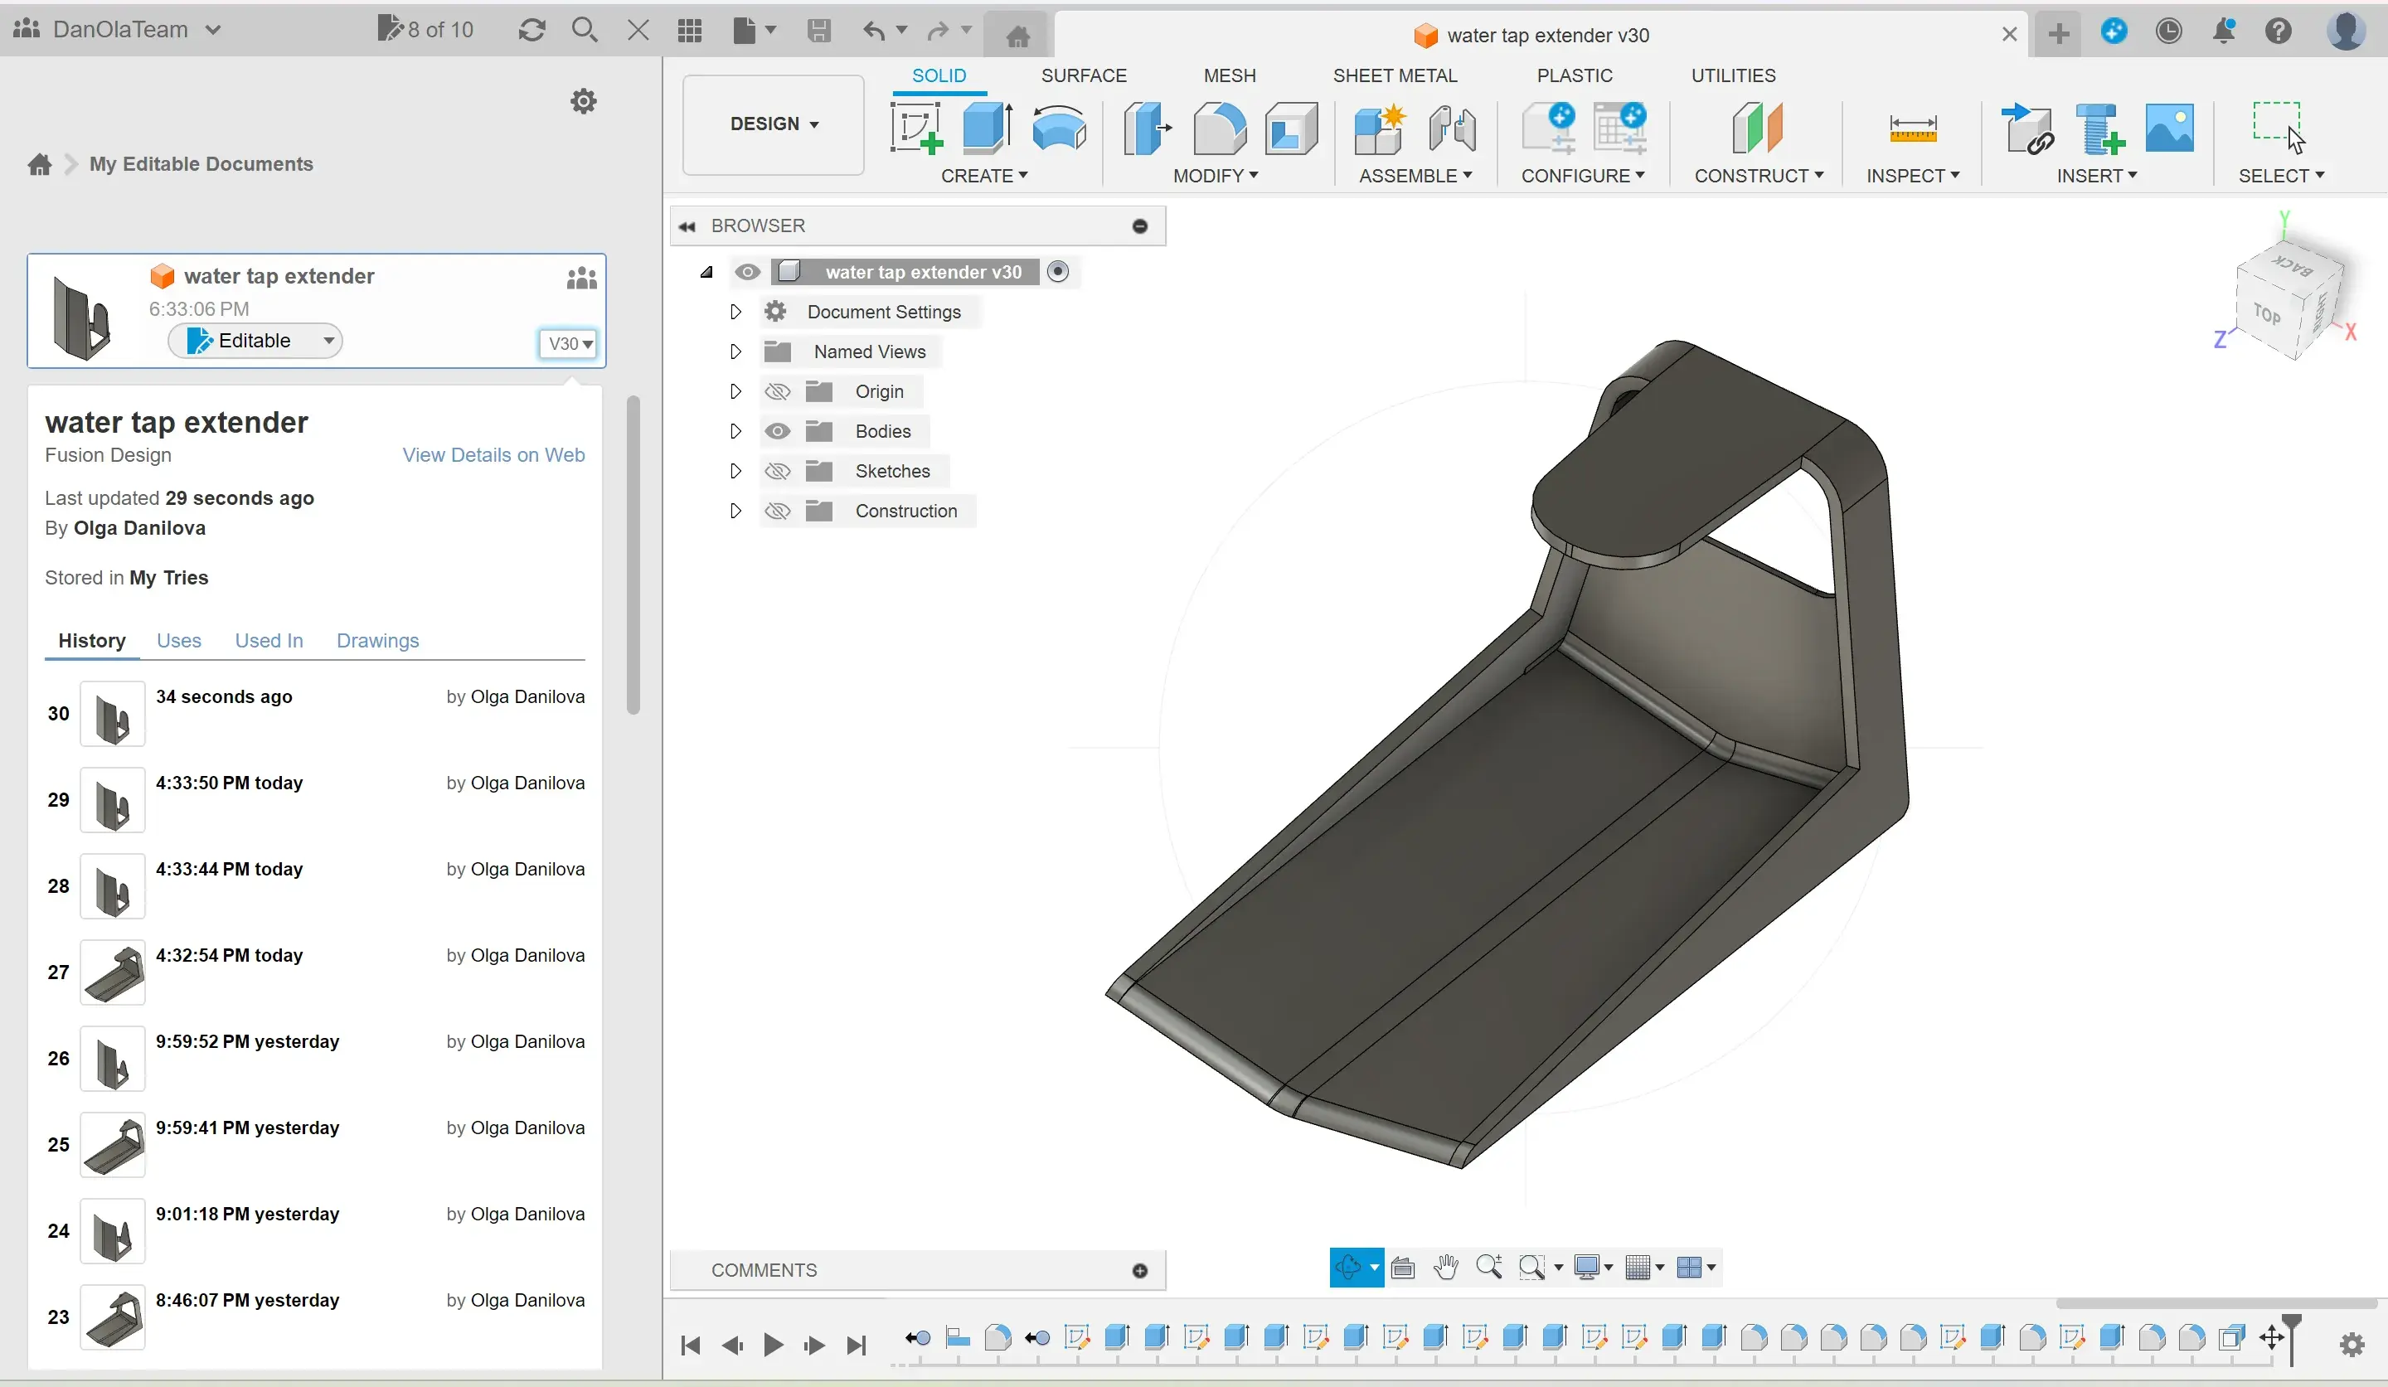Click the refresh data panel icon
The image size is (2388, 1387).
tap(531, 31)
